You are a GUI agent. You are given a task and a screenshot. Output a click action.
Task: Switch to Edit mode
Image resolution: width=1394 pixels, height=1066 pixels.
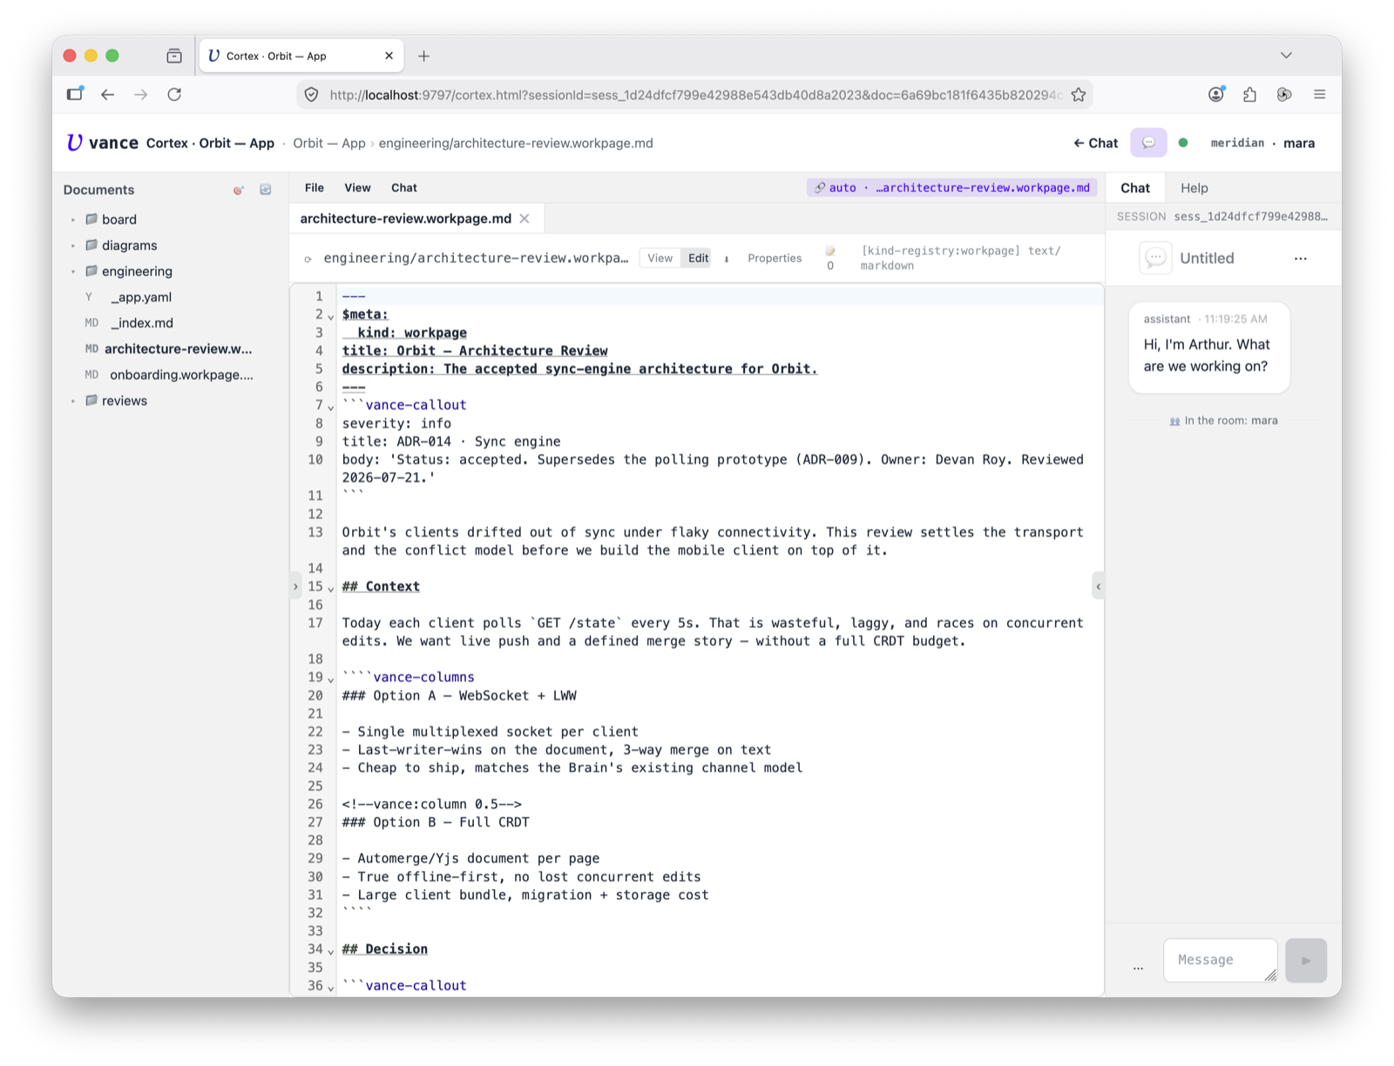pyautogui.click(x=698, y=258)
